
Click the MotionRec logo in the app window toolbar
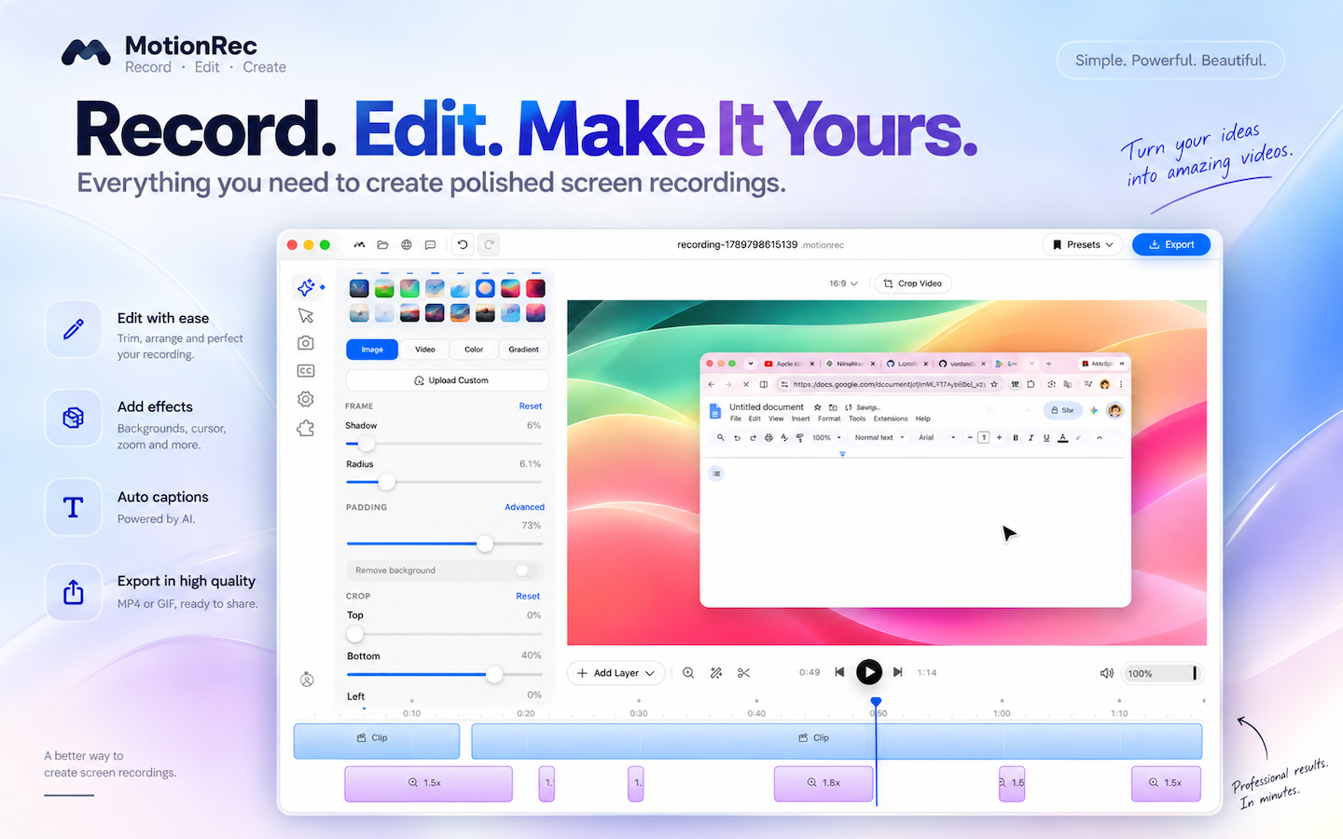tap(359, 245)
